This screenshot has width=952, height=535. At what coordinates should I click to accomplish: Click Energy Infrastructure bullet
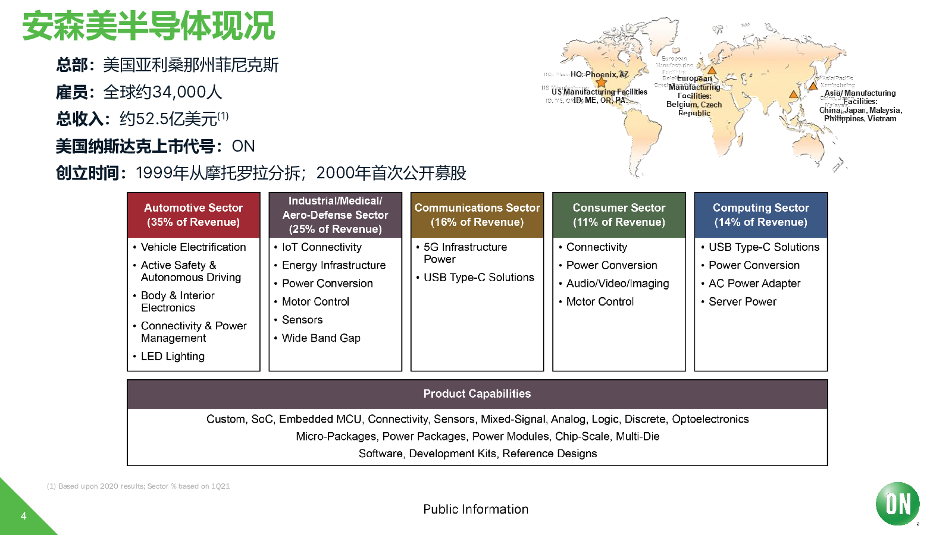(x=334, y=265)
